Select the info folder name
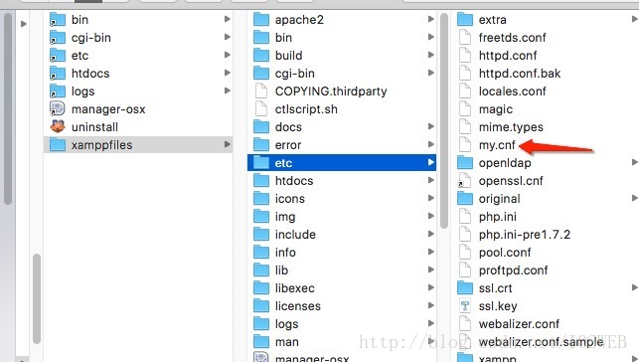639x362 pixels. 285,253
